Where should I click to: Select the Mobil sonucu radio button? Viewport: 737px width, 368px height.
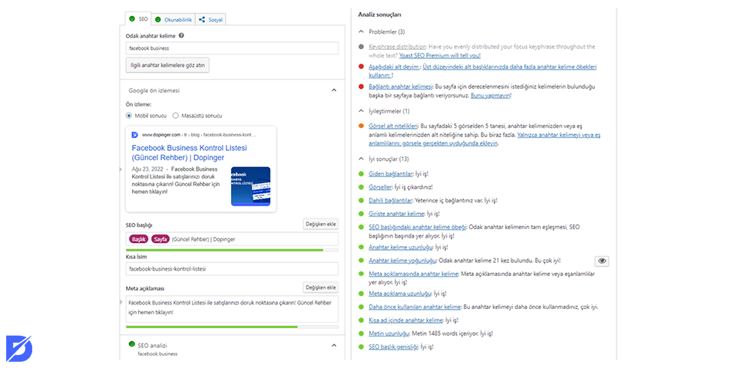(x=129, y=116)
